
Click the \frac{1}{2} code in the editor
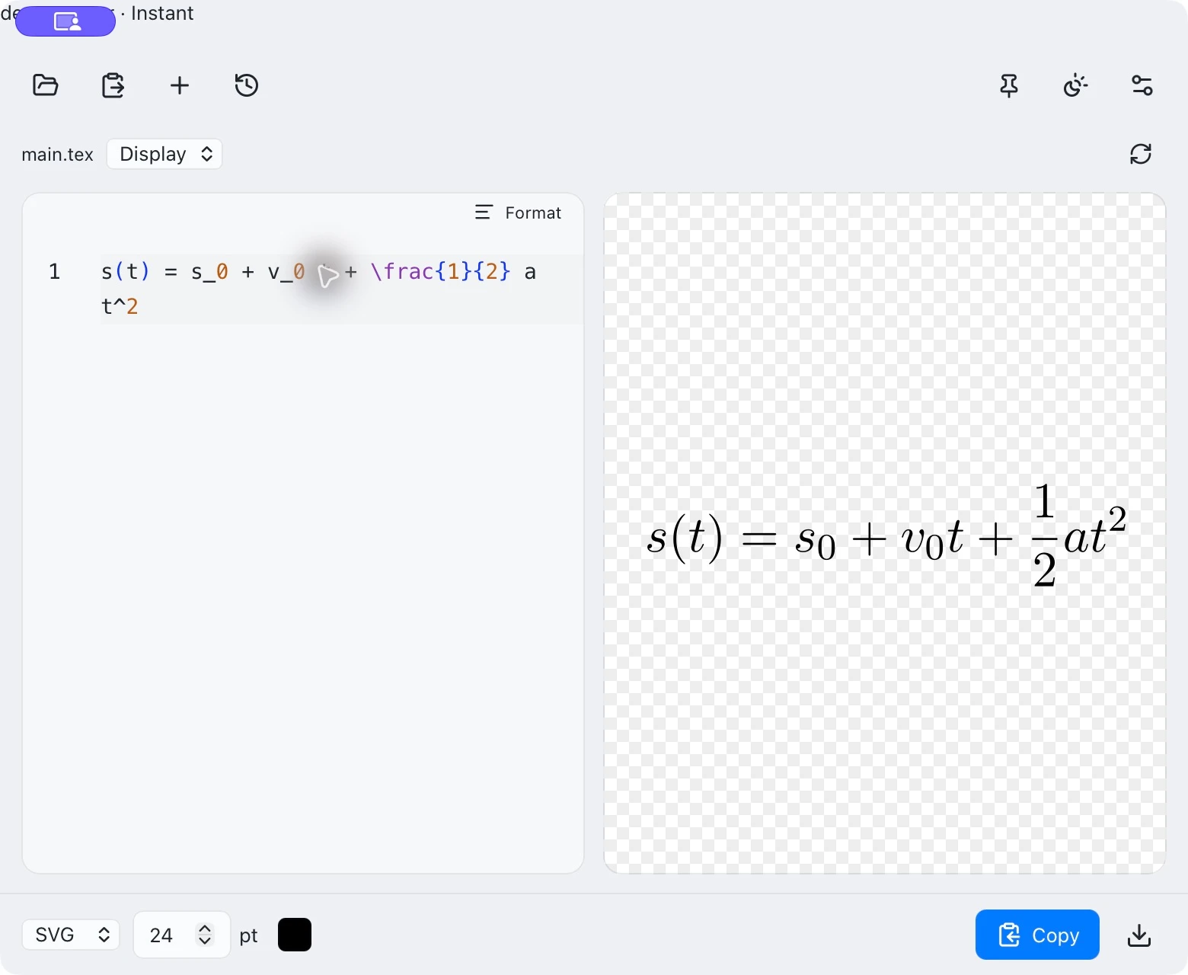tap(440, 271)
